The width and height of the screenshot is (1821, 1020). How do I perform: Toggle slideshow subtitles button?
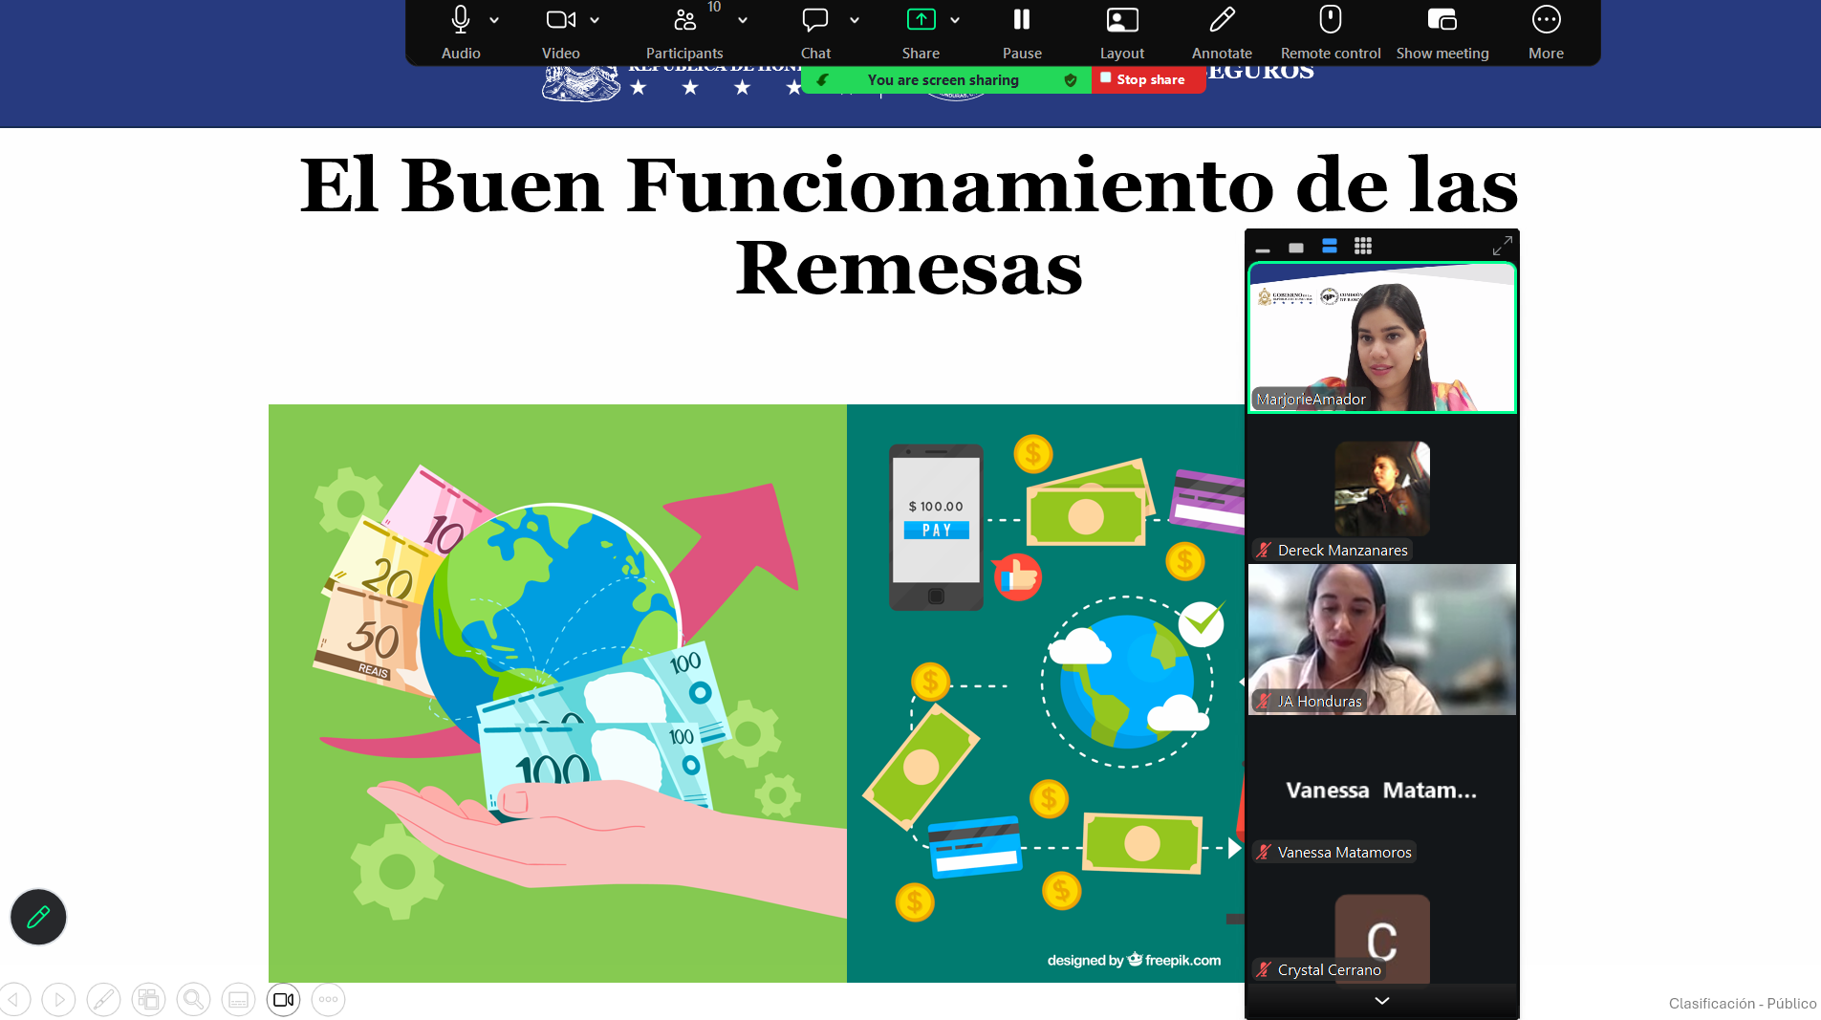pyautogui.click(x=238, y=1000)
